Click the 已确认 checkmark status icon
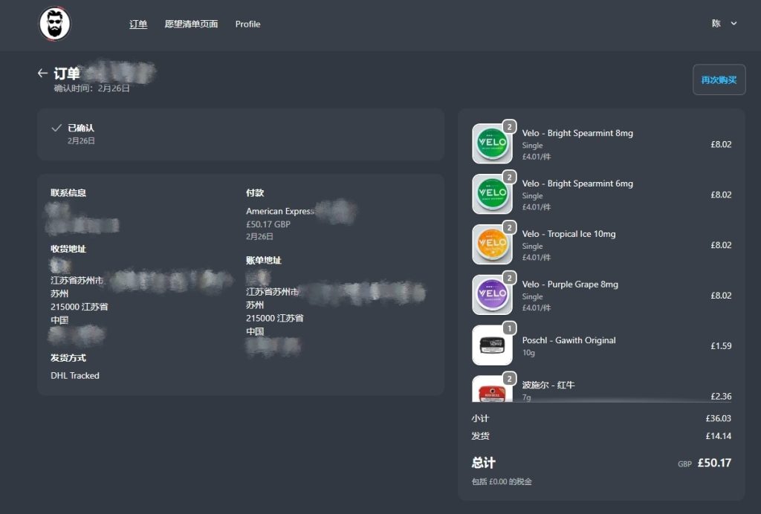Screen dimensions: 761x514 (56, 128)
